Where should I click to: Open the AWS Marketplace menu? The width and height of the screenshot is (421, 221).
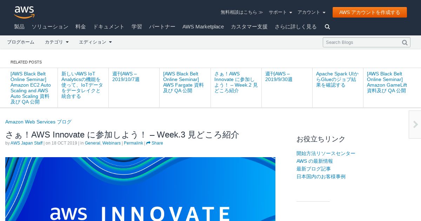(203, 27)
